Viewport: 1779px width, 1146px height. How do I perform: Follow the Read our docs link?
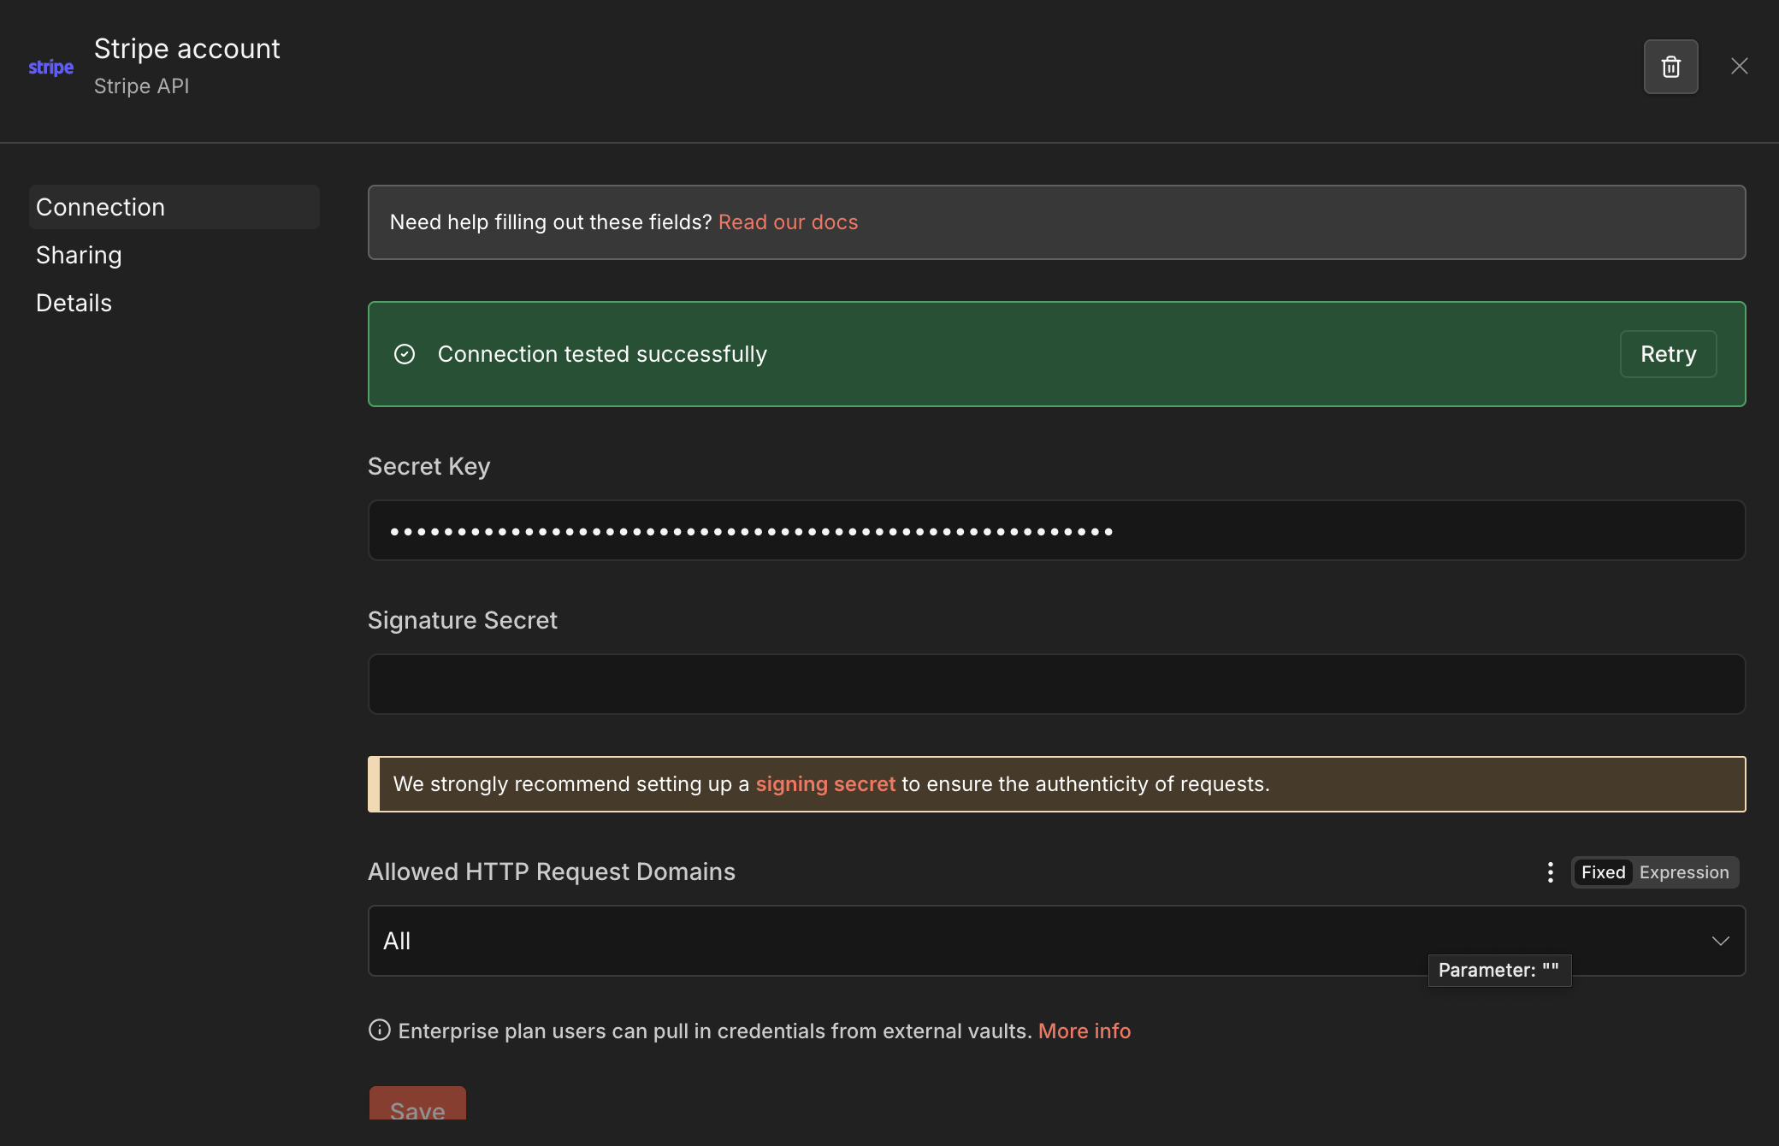[788, 222]
